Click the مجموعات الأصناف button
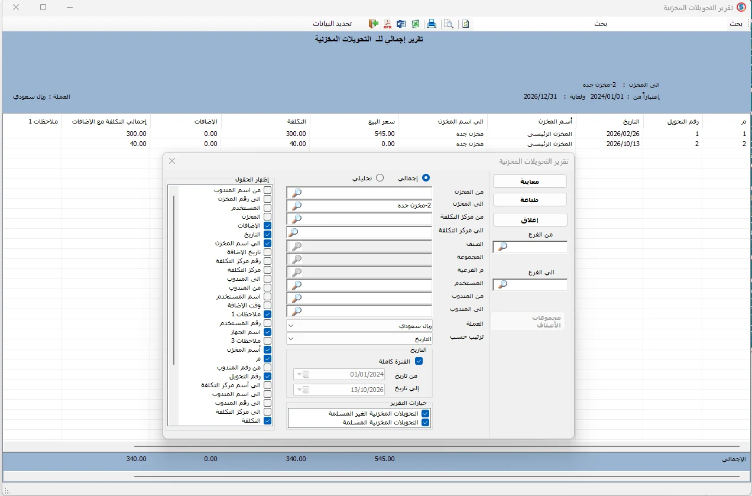Image resolution: width=752 pixels, height=496 pixels. point(527,321)
